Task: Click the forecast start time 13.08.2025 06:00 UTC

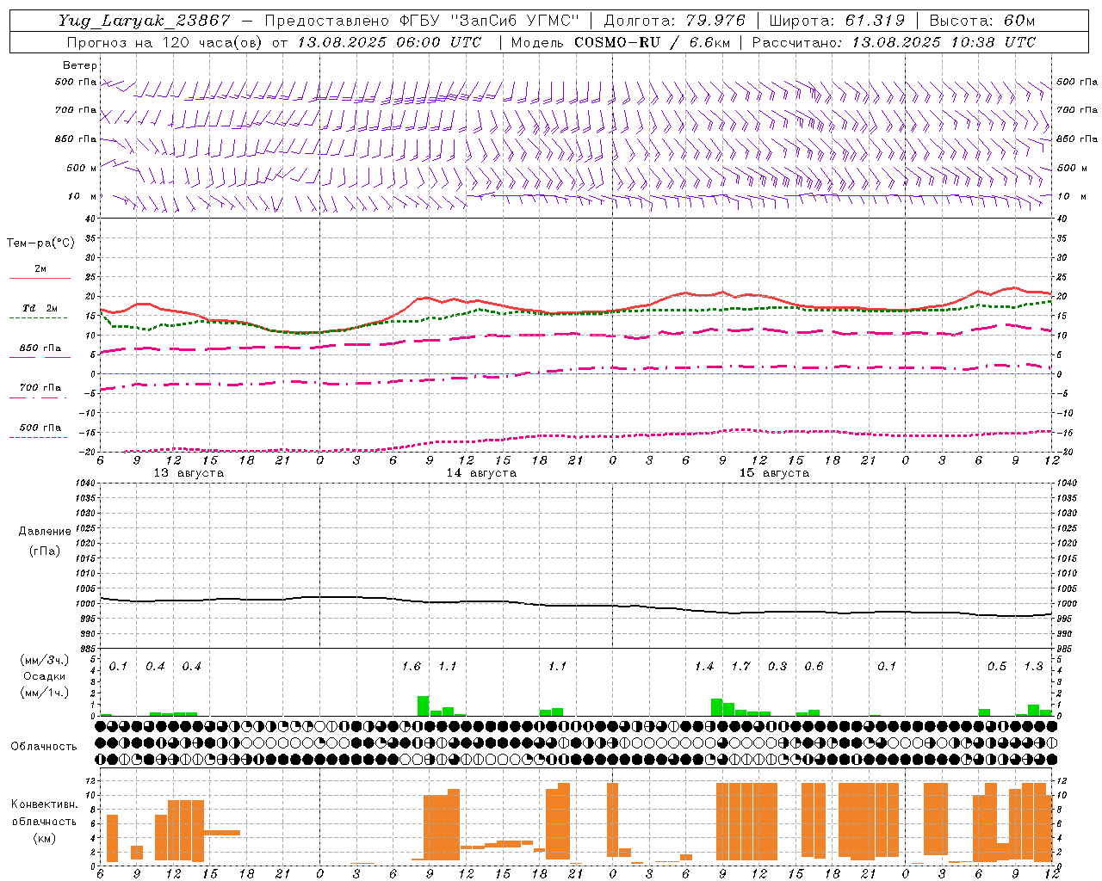Action: pyautogui.click(x=389, y=42)
